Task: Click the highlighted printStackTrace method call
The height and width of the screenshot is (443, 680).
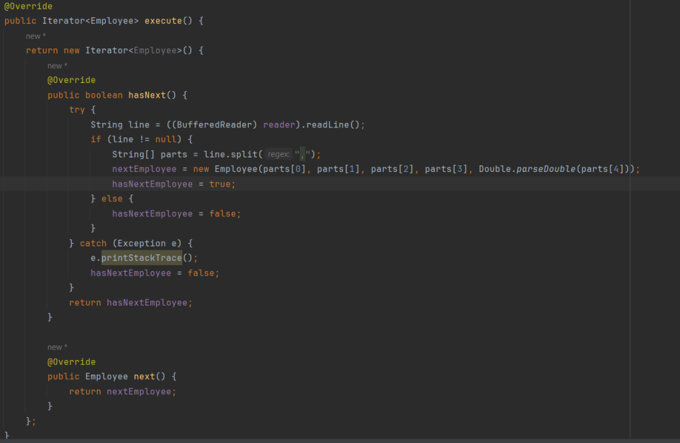Action: (142, 258)
